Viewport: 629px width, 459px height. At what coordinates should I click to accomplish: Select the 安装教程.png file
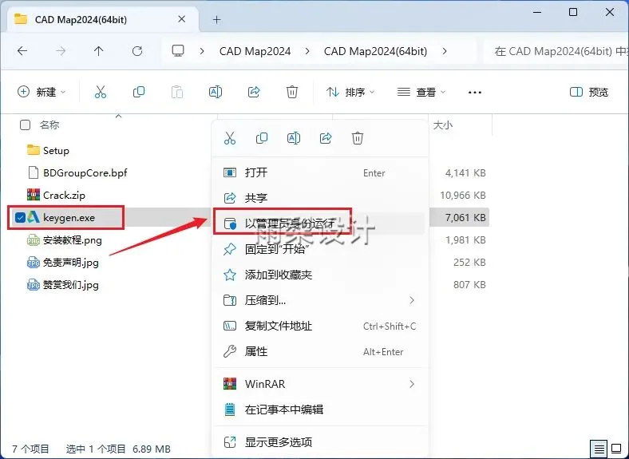click(x=72, y=240)
